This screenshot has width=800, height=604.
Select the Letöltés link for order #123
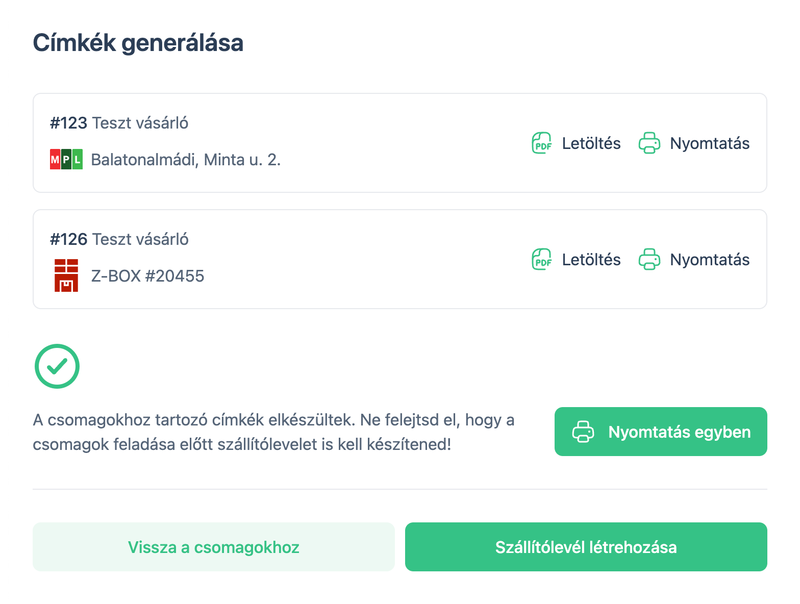click(591, 143)
